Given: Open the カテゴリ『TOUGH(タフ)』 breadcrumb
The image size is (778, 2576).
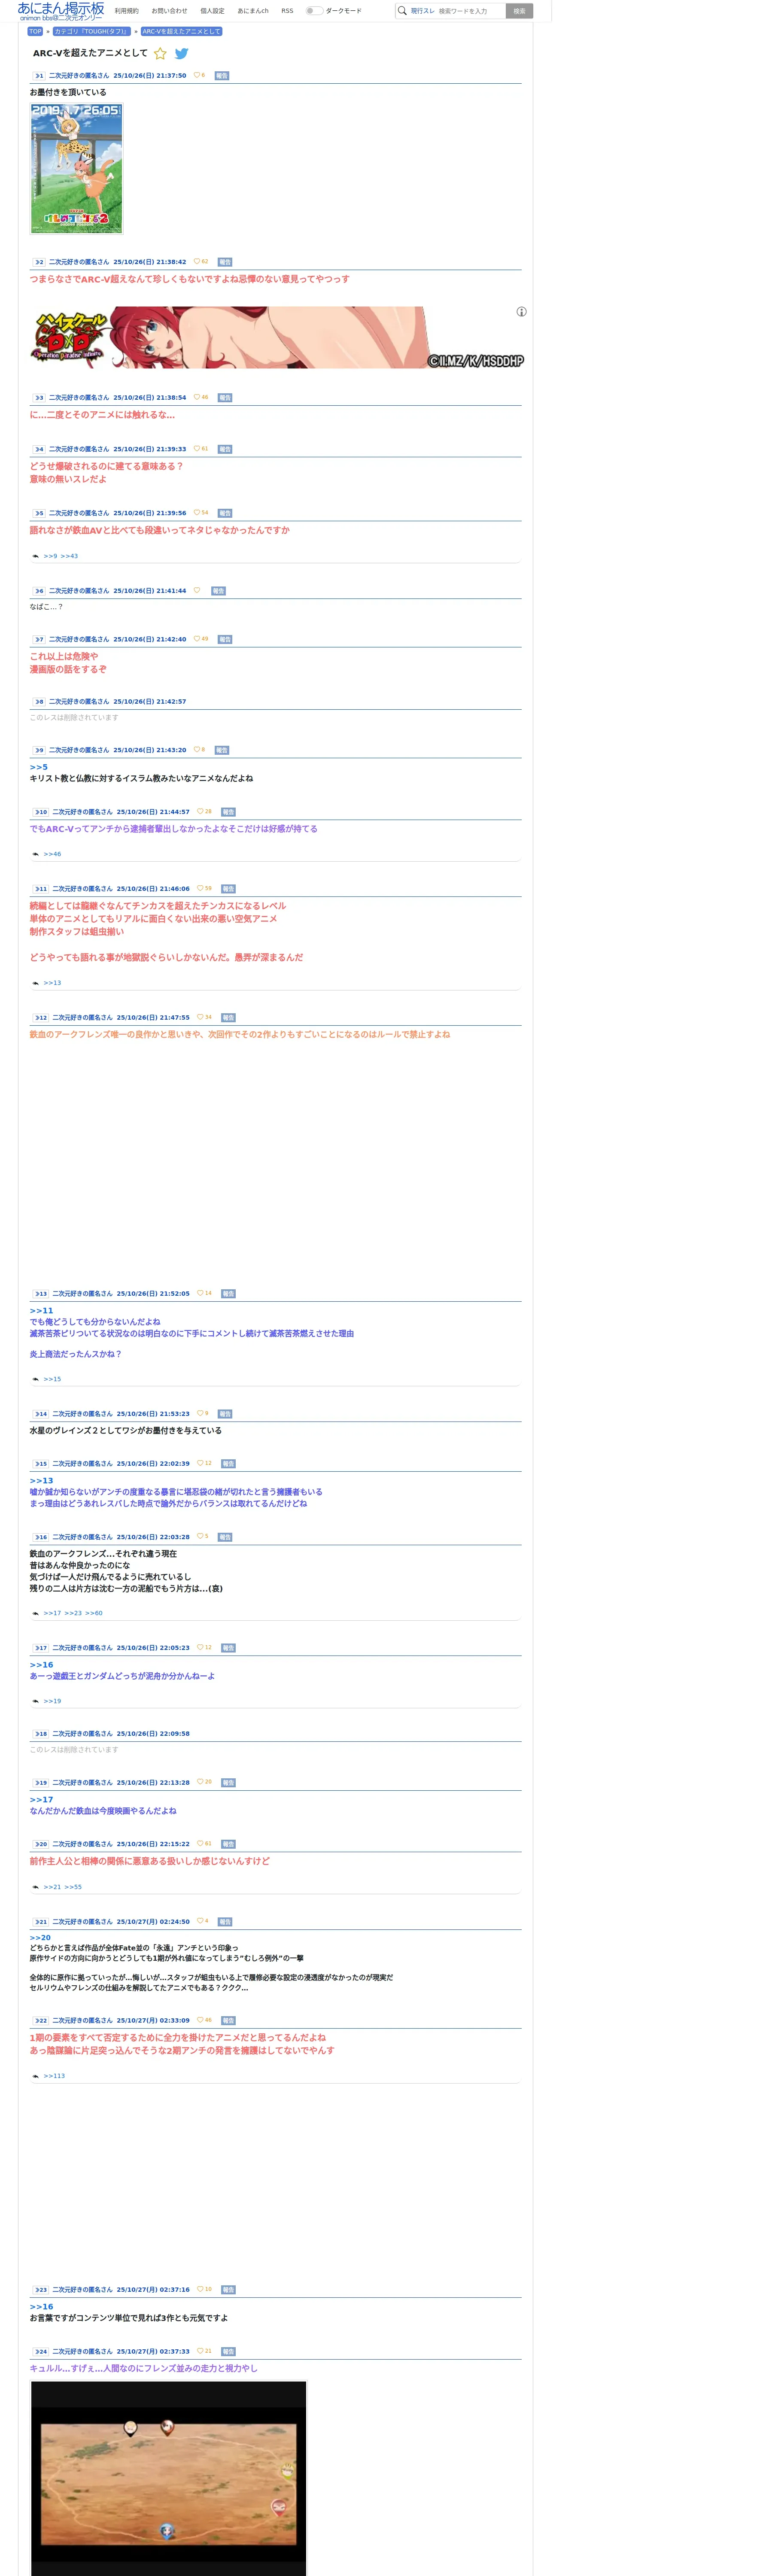Looking at the screenshot, I should click(x=91, y=31).
